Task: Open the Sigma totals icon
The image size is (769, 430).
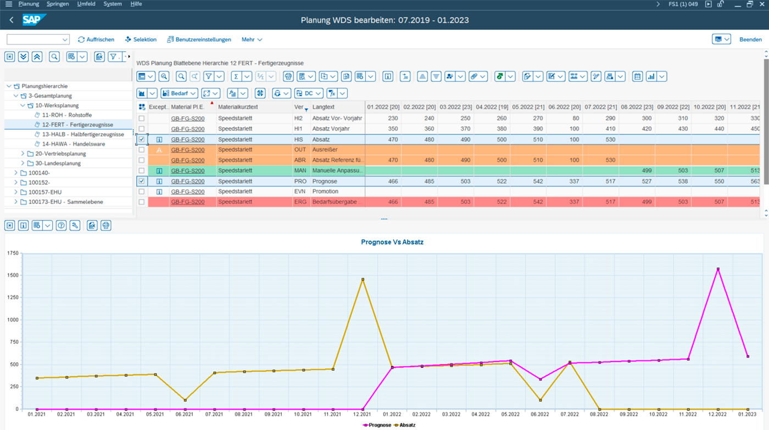Action: [x=236, y=76]
